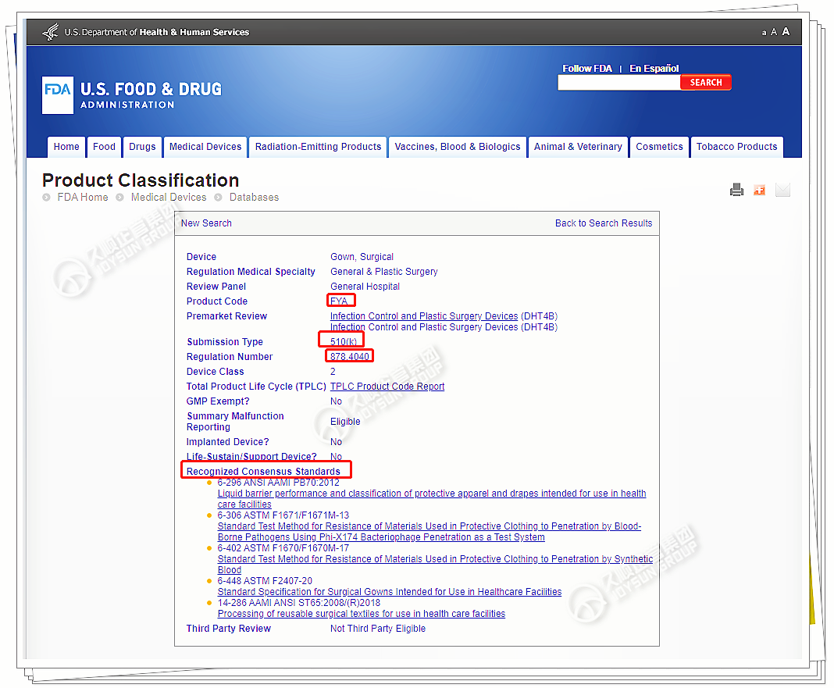Open Liquid barrier performance standard link
834x688 pixels.
[x=432, y=499]
